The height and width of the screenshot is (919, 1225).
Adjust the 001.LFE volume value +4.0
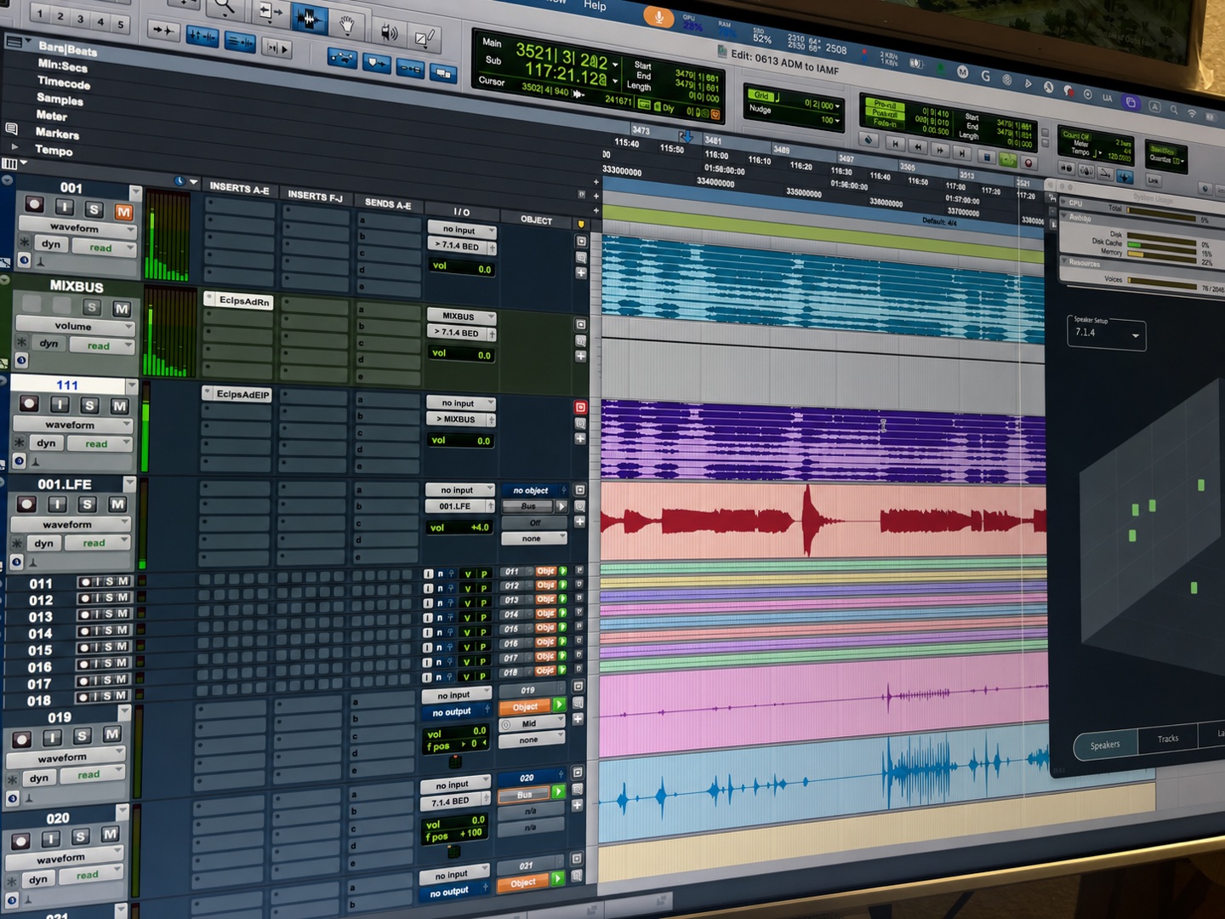coord(460,528)
